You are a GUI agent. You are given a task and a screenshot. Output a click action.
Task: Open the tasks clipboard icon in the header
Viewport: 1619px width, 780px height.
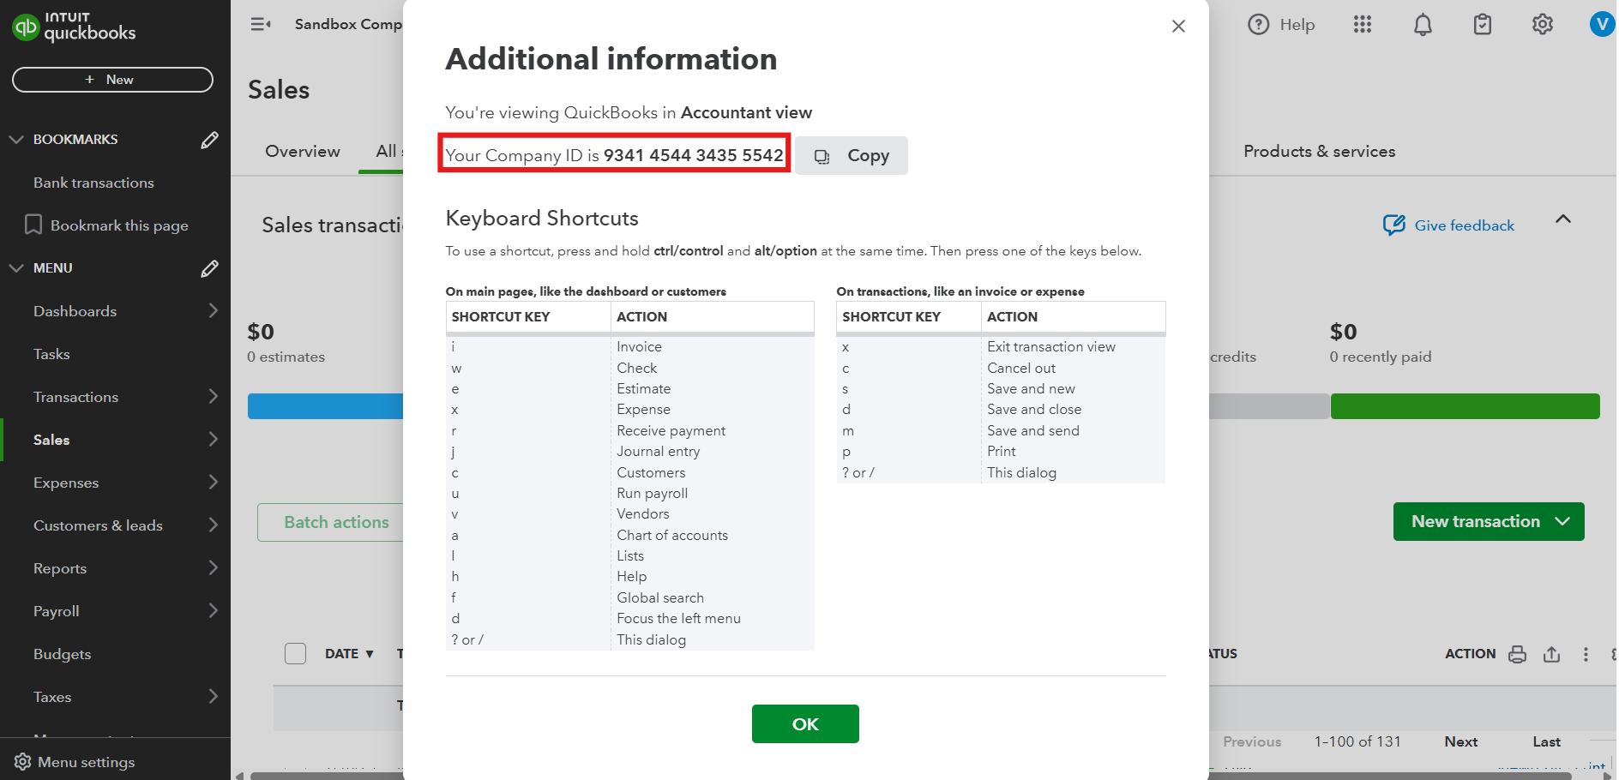coord(1483,25)
